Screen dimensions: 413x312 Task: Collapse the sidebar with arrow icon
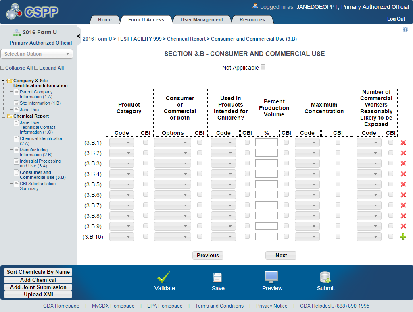click(x=79, y=36)
